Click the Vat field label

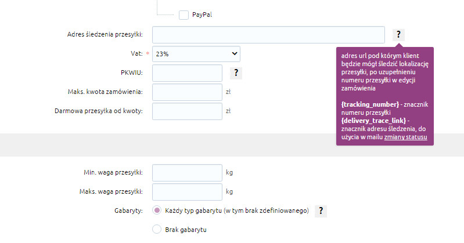point(136,53)
